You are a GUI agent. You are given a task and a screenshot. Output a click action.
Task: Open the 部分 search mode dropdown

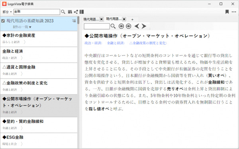tap(7, 12)
